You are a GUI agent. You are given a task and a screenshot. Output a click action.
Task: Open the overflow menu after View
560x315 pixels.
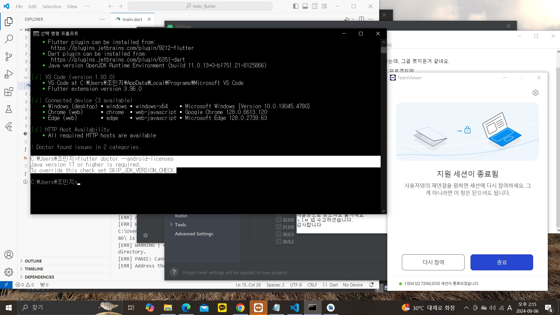pos(87,6)
